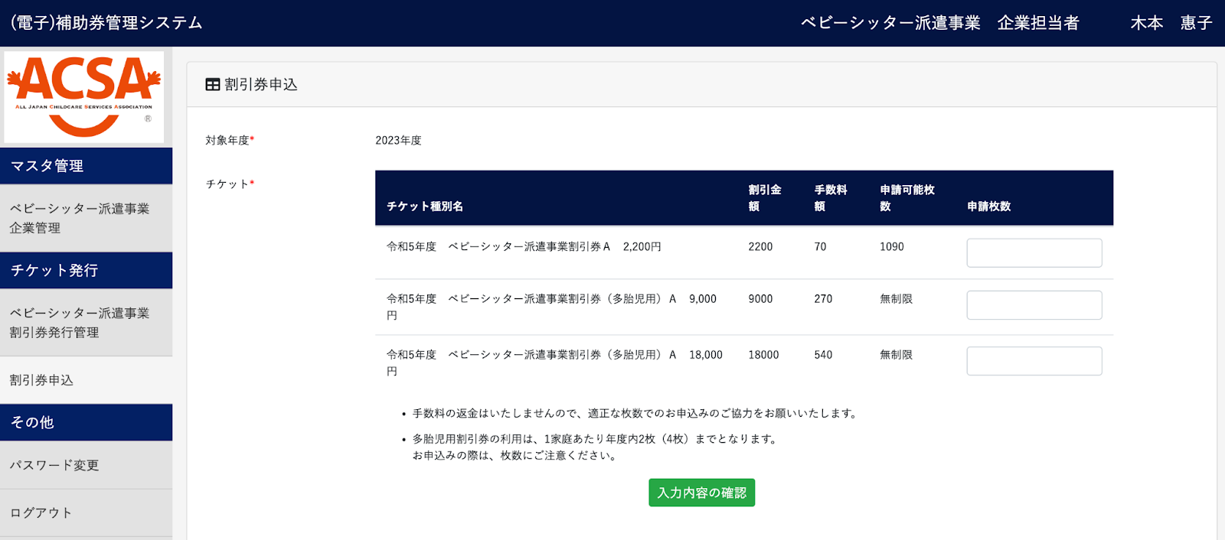The height and width of the screenshot is (540, 1225).
Task: Click the マスタ管理 section header
Action: pos(86,166)
